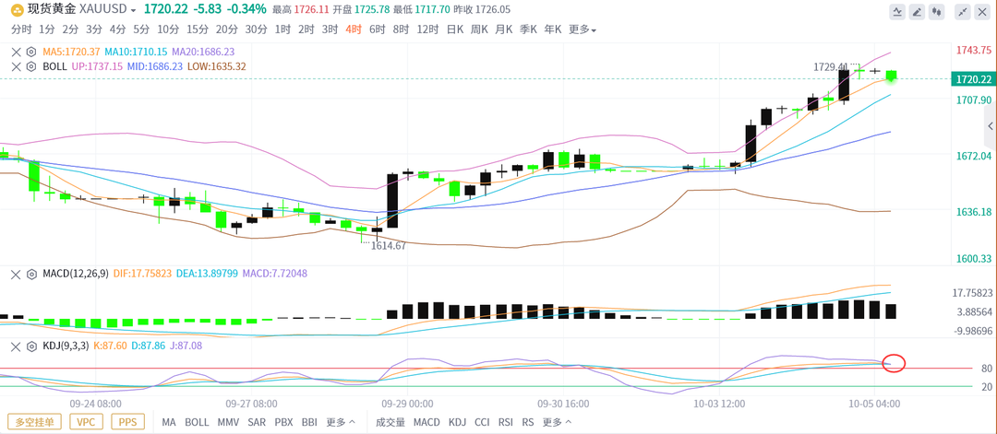Image resolution: width=997 pixels, height=434 pixels.
Task: Open settings gear for the KDJ(9,3,3) panel
Action: (30, 346)
